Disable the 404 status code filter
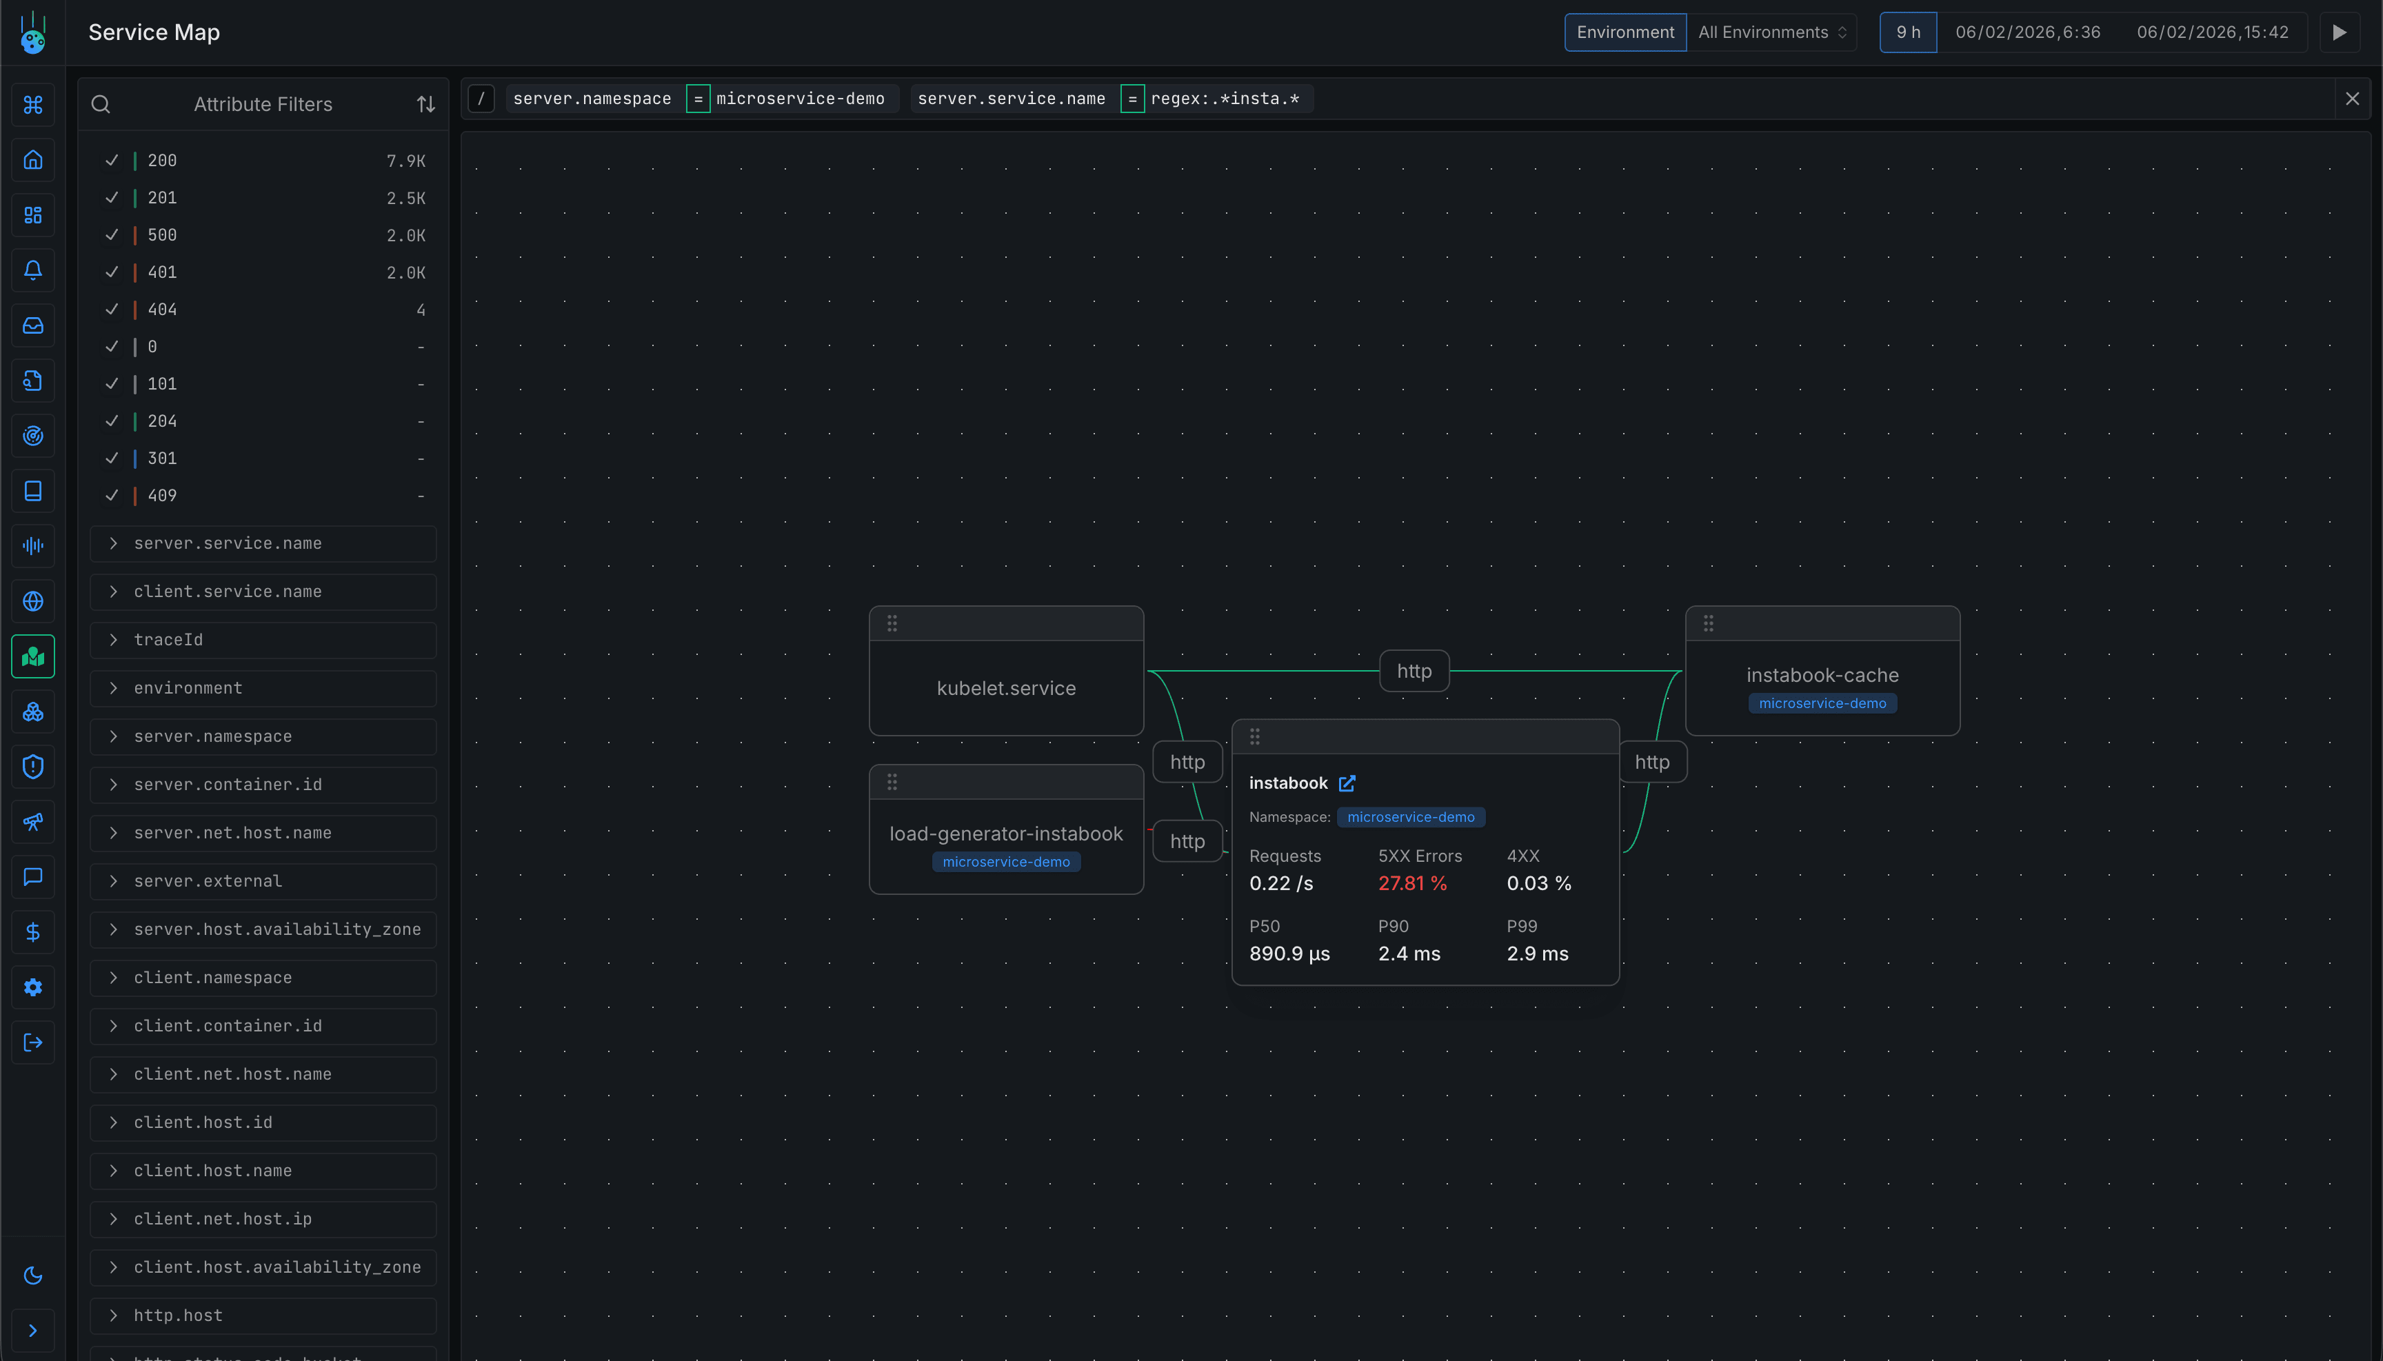 point(111,308)
